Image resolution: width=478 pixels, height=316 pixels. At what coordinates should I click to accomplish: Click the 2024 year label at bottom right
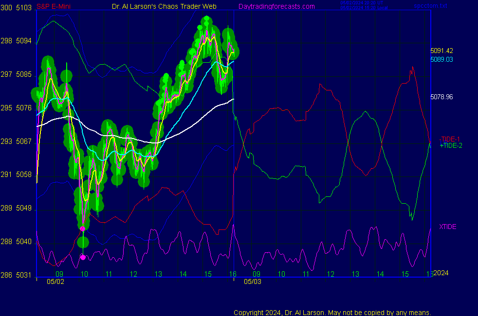441,273
